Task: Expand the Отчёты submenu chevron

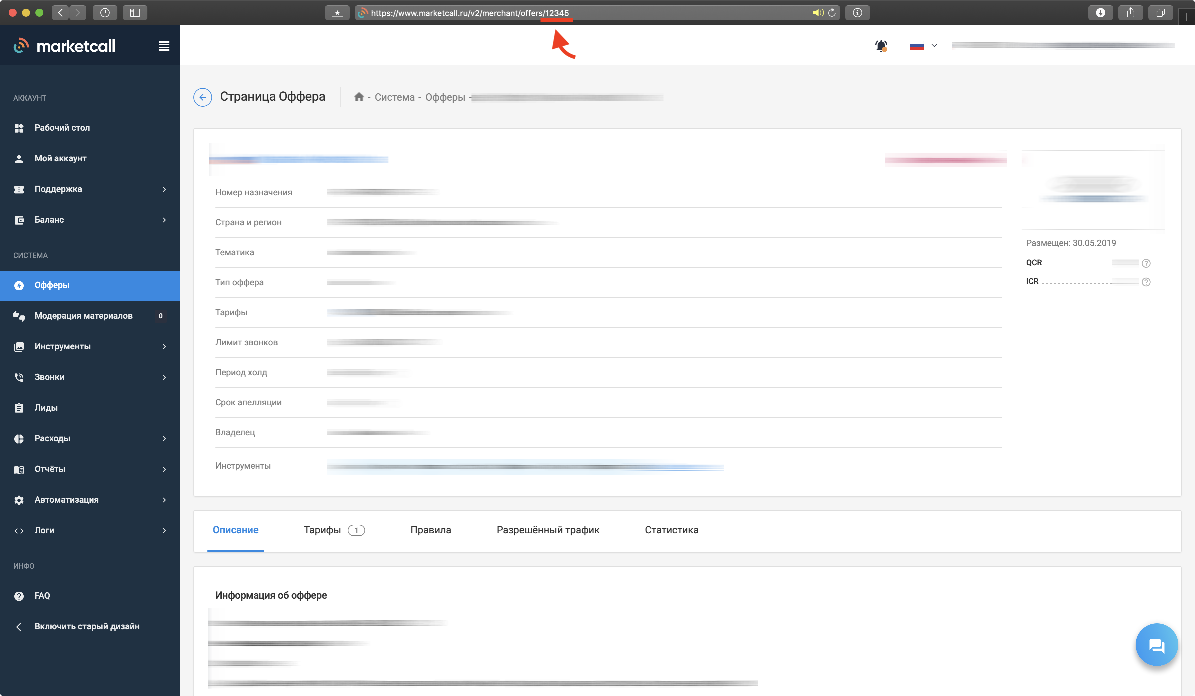Action: click(164, 469)
